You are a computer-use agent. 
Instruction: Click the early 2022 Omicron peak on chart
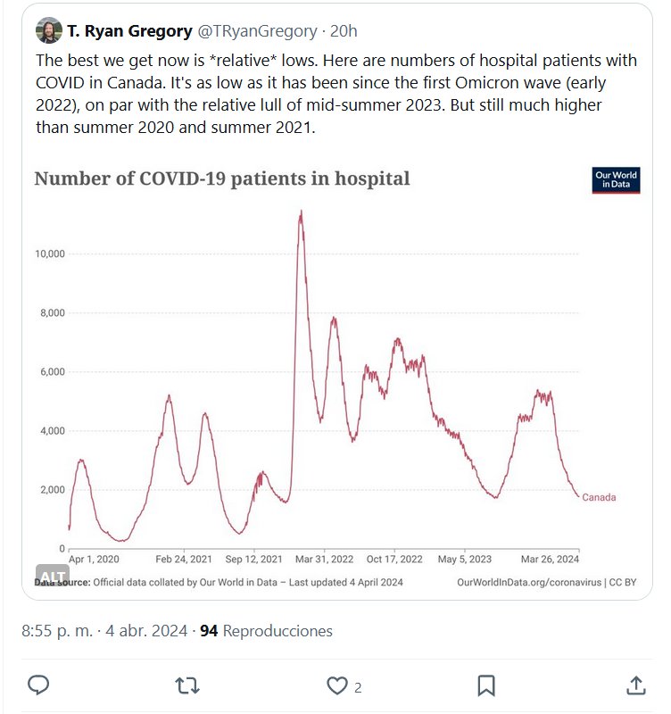(x=302, y=212)
